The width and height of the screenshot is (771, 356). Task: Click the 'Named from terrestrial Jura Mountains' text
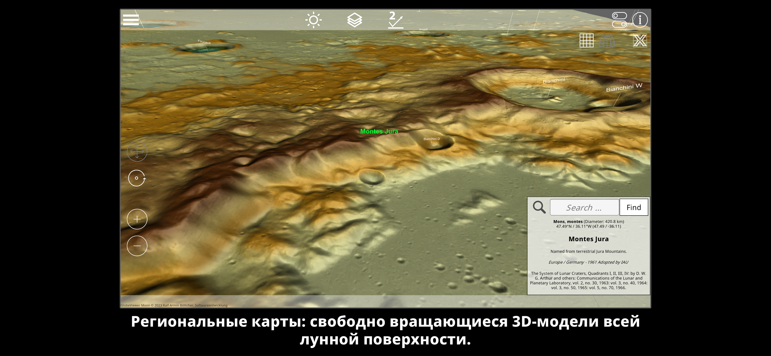point(588,251)
